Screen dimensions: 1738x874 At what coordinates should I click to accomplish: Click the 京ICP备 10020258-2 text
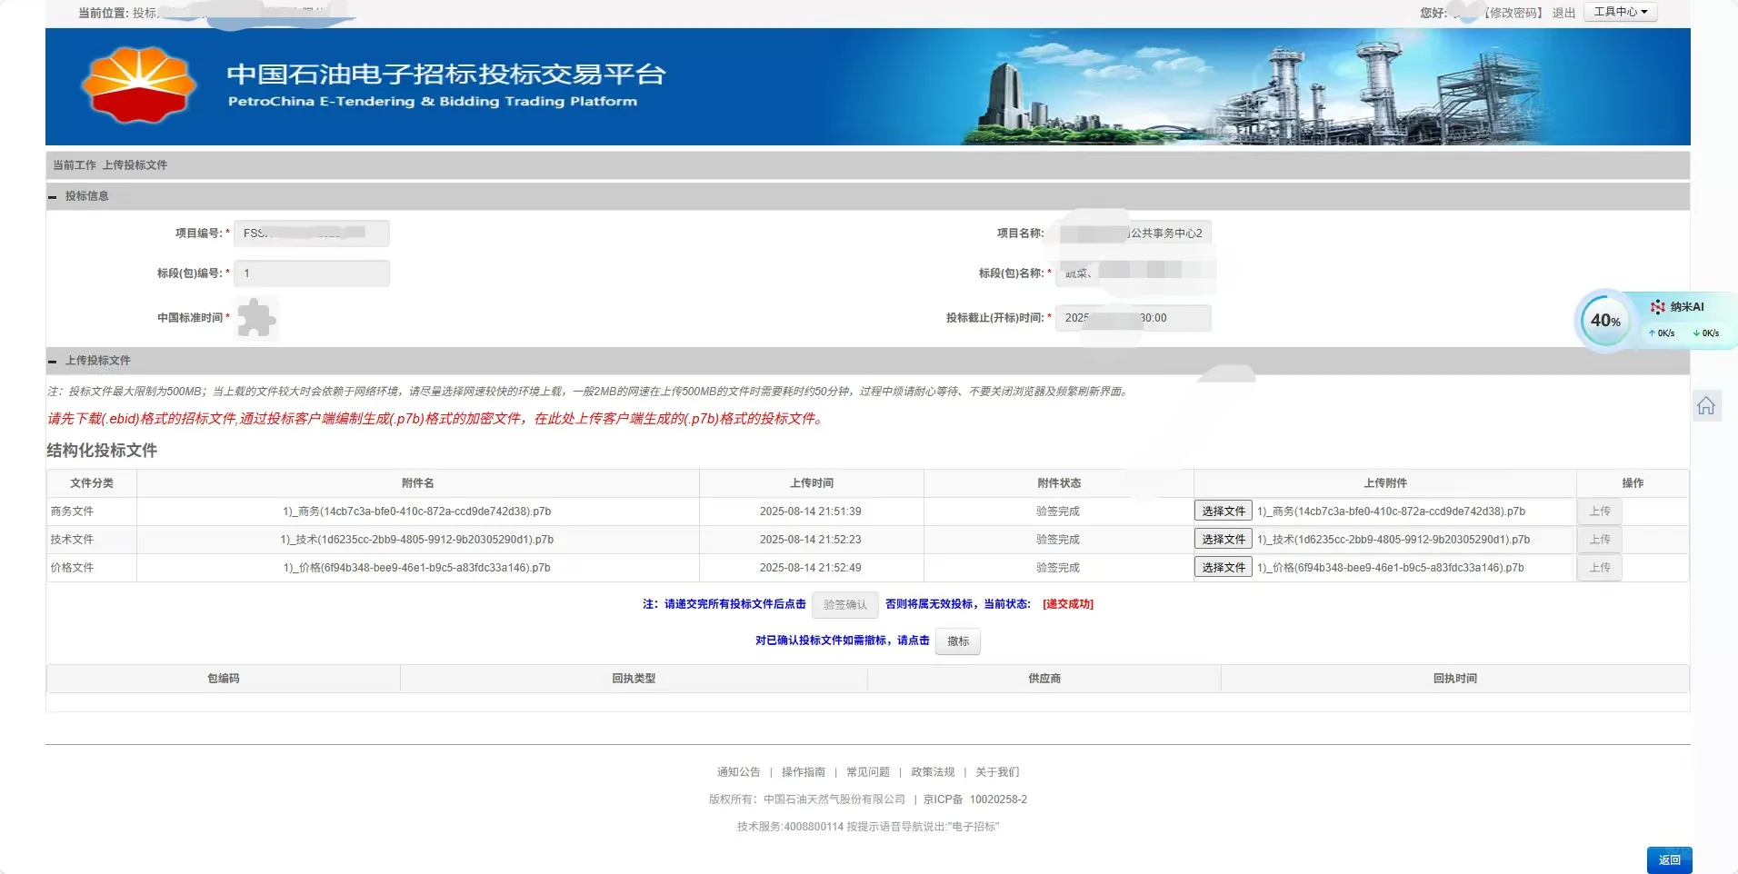[975, 800]
